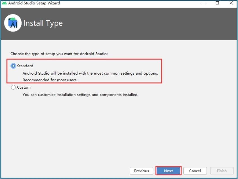
Task: Click the 'Choose the type of setup' prompt
Action: point(59,53)
